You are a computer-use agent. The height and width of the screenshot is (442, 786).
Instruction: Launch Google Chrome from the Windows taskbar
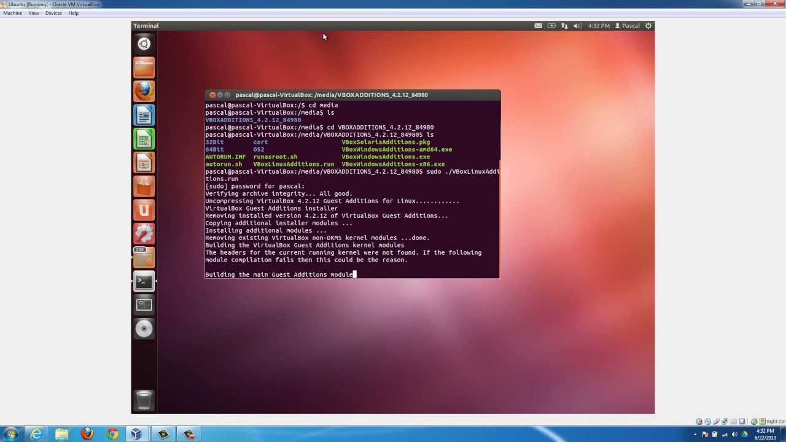point(112,434)
